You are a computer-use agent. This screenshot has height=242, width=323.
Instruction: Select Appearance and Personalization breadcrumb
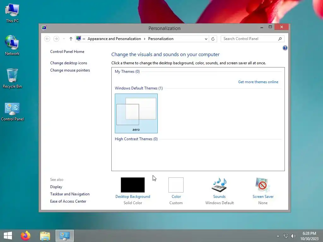coord(114,39)
